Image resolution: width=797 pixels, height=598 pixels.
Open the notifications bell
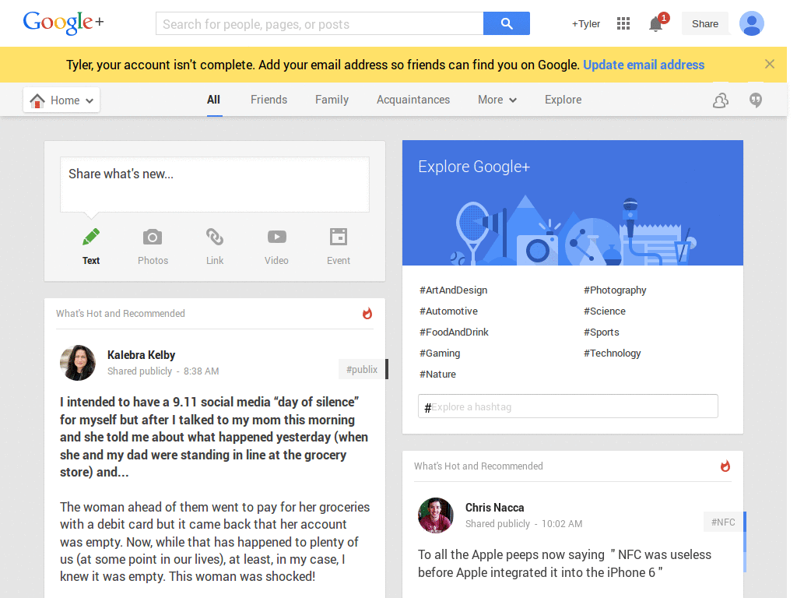pyautogui.click(x=656, y=23)
